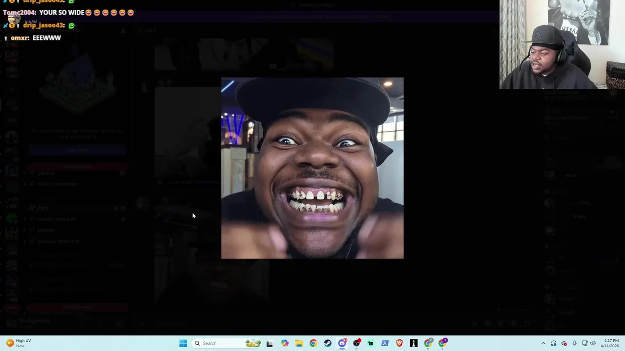Open the chess app taskbar icon

point(414,343)
